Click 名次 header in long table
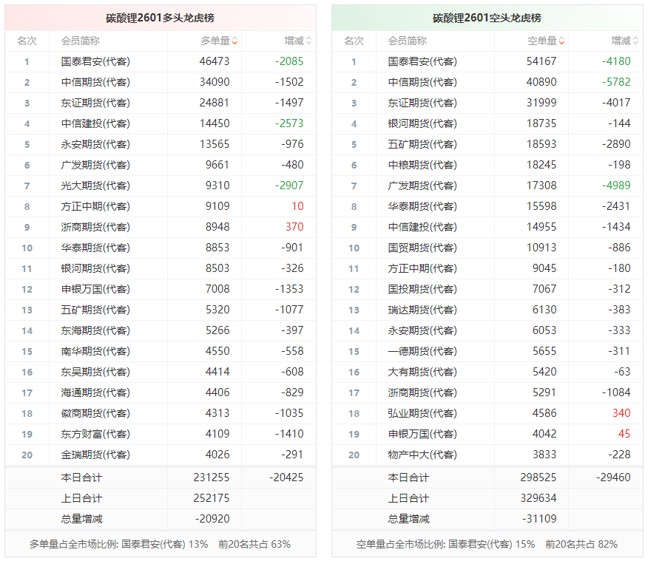648x561 pixels. 27,41
